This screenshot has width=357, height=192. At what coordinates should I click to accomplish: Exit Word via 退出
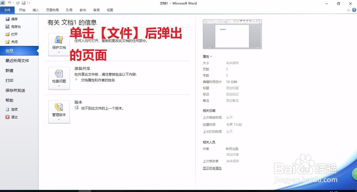[x=11, y=117]
